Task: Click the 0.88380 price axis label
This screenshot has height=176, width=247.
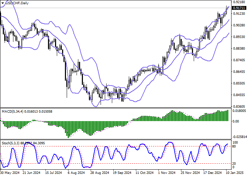Action: tap(239, 49)
